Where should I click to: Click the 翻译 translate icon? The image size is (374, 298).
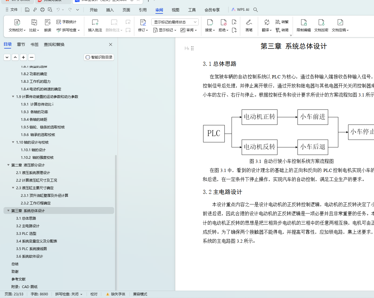point(267,23)
